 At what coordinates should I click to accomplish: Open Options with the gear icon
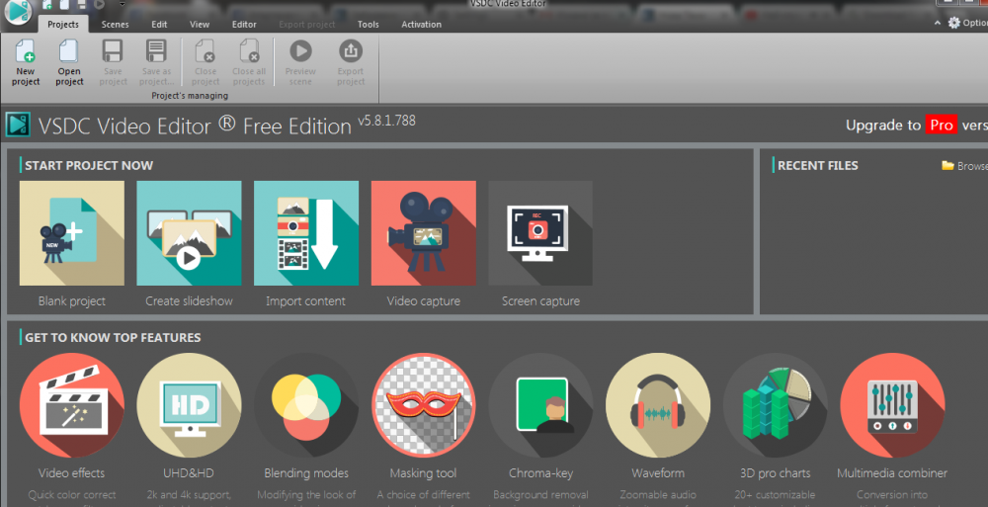(x=954, y=23)
